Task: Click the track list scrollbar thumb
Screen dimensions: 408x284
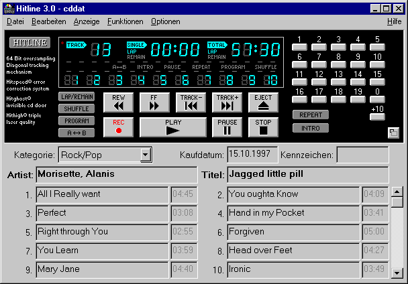Action: click(x=397, y=202)
